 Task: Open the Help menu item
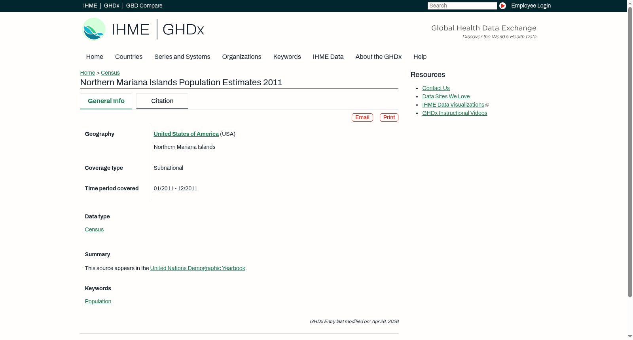point(420,57)
